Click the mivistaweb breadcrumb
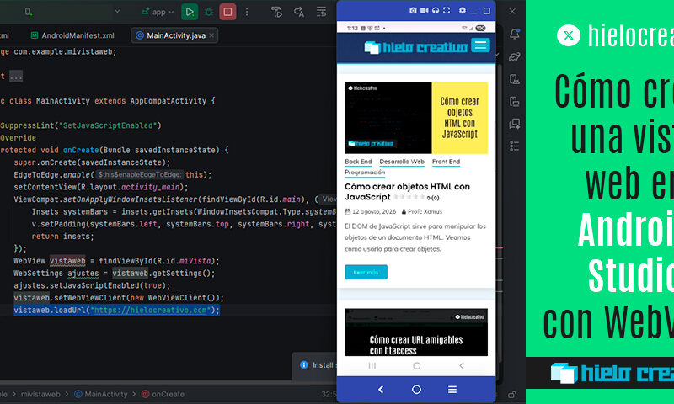 pos(40,394)
